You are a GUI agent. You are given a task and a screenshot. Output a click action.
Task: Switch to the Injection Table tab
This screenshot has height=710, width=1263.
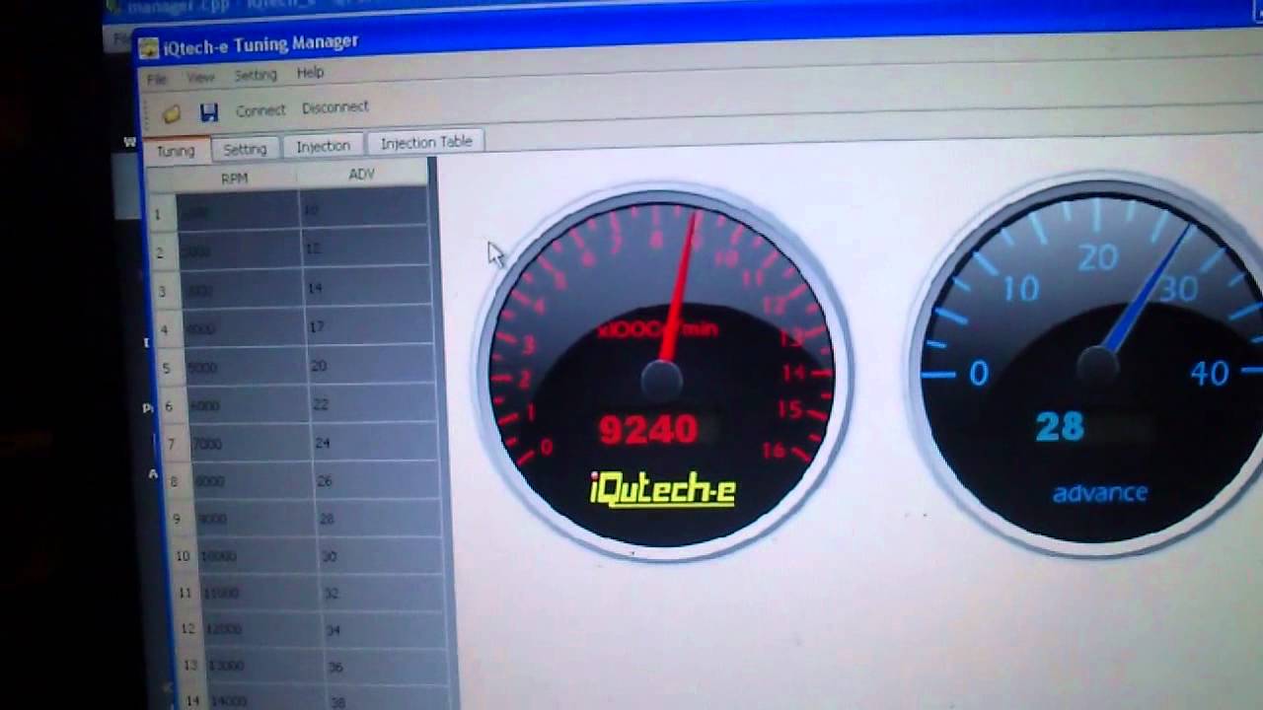coord(426,142)
